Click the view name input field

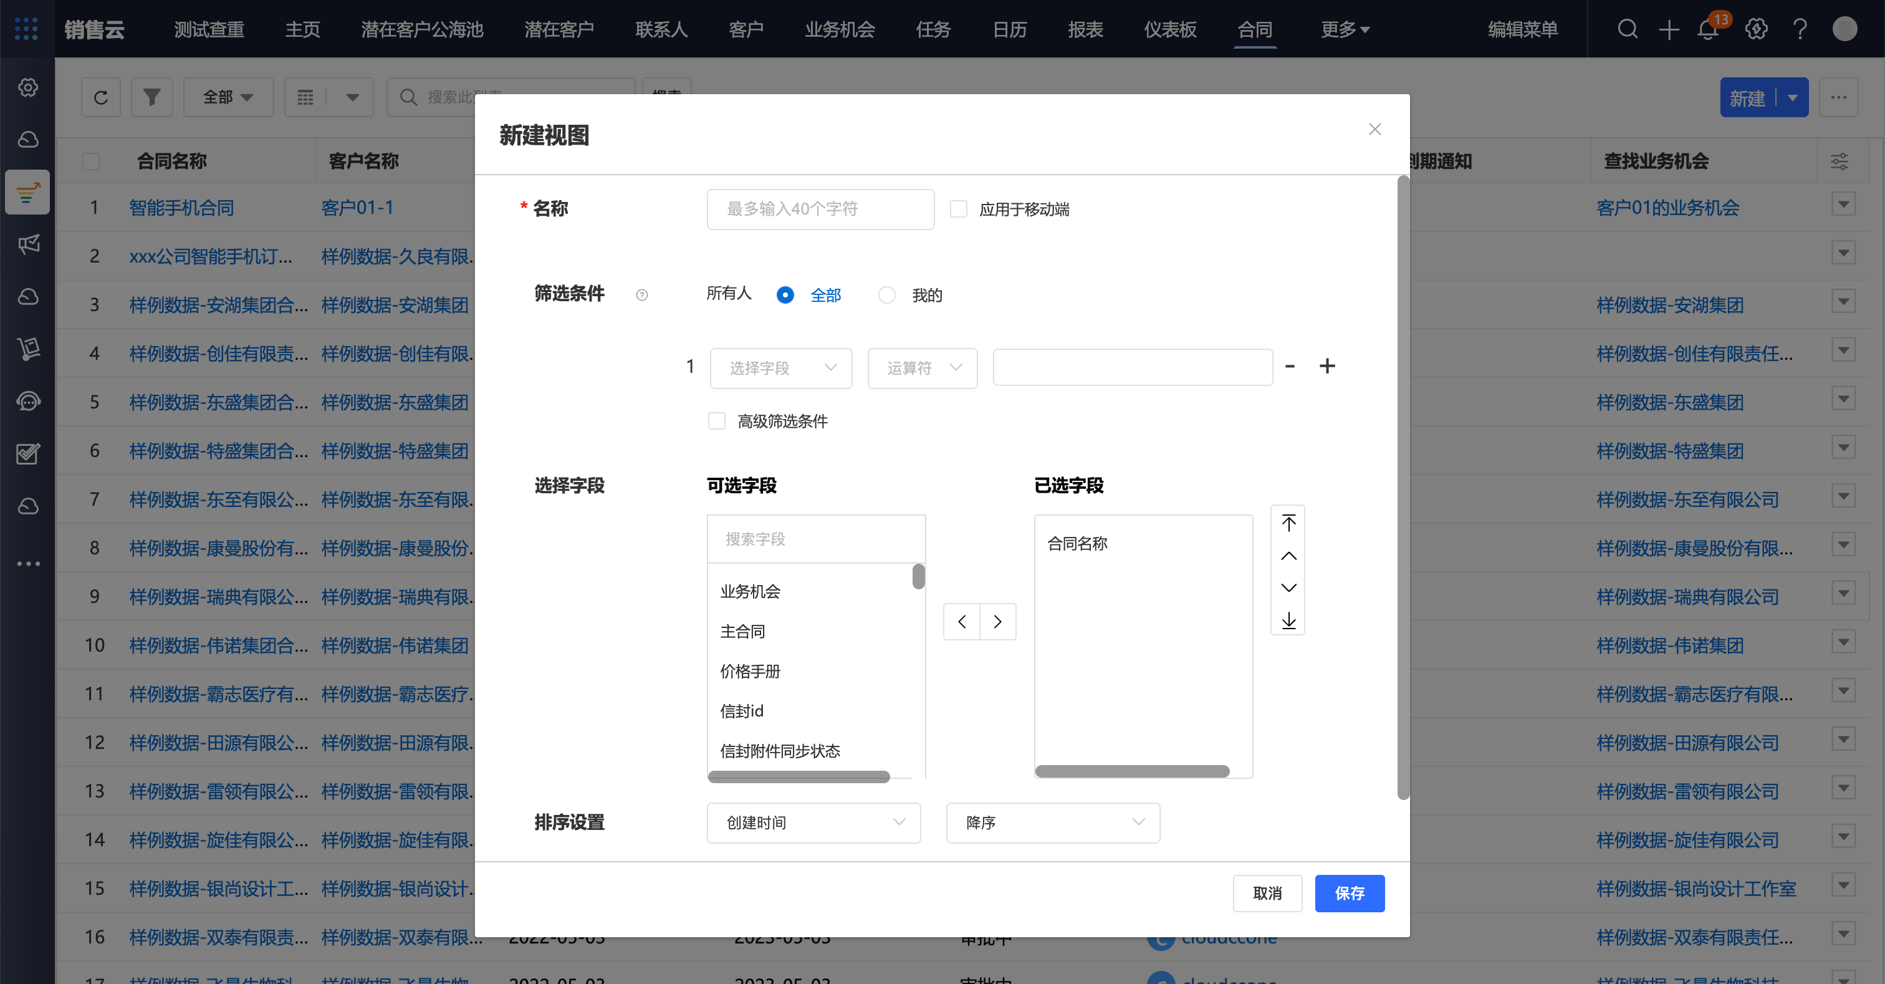[820, 209]
